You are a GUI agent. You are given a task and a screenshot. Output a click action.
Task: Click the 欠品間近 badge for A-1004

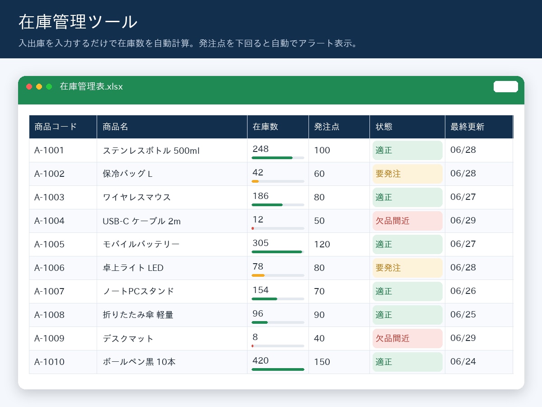tap(407, 221)
